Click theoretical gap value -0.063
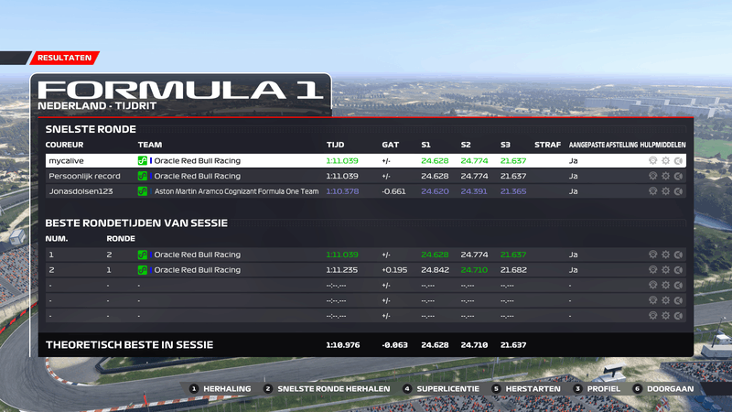The image size is (732, 412). tap(394, 345)
